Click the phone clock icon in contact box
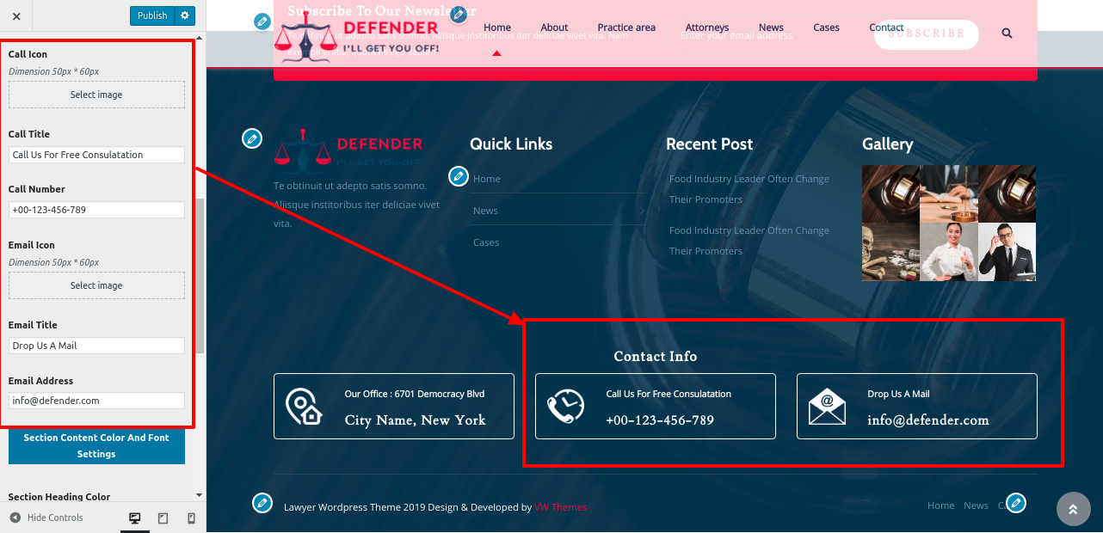This screenshot has height=533, width=1103. 565,407
